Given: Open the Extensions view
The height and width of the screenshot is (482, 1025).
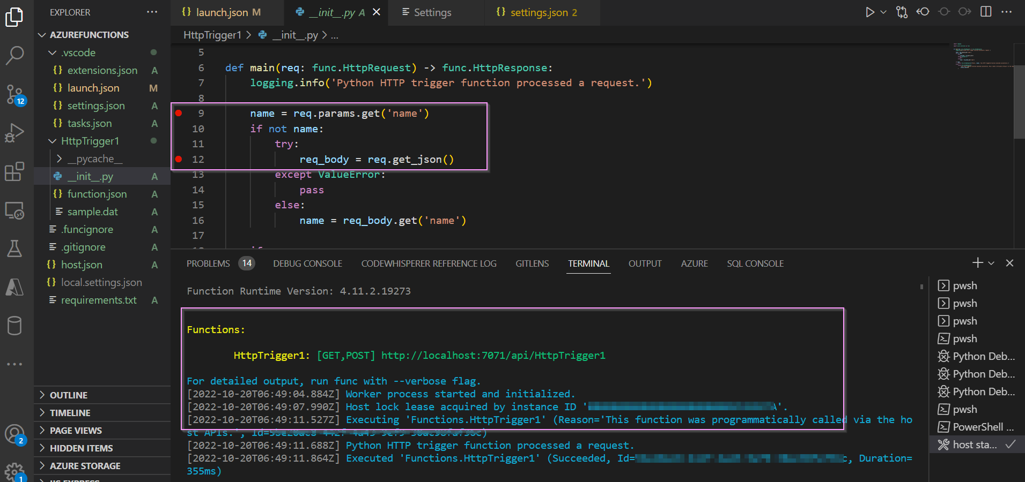Looking at the screenshot, I should click(14, 172).
